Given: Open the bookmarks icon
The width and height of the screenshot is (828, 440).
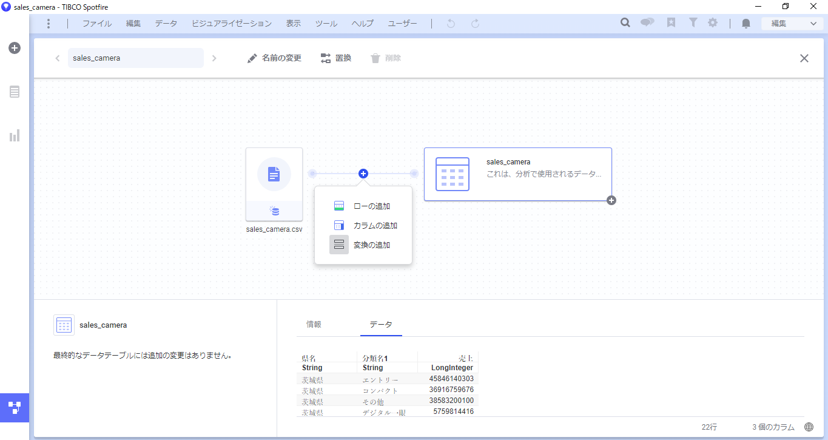Looking at the screenshot, I should 671,23.
